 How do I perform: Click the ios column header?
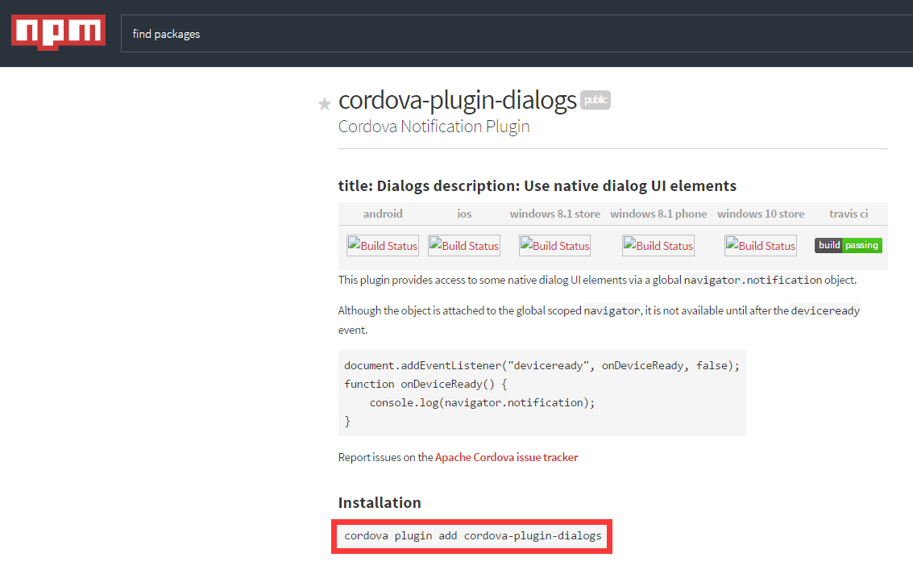464,214
